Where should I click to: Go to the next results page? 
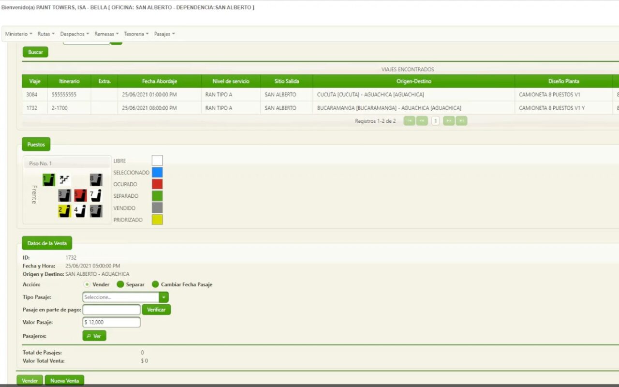tap(449, 121)
